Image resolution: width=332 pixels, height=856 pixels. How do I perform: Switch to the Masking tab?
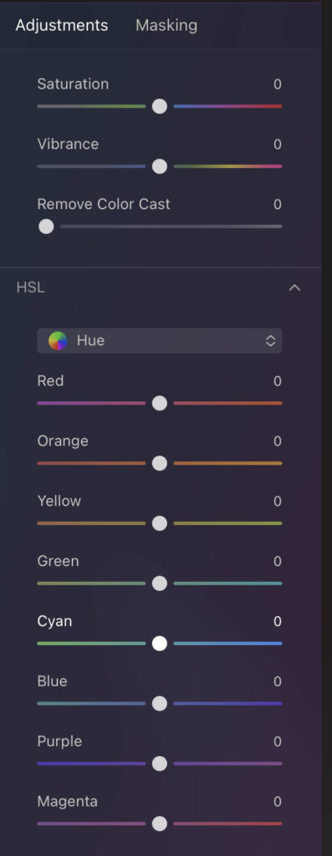[166, 25]
